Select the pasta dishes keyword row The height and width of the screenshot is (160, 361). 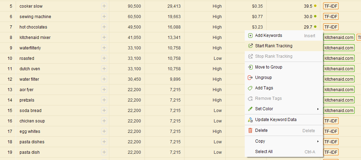point(32,142)
